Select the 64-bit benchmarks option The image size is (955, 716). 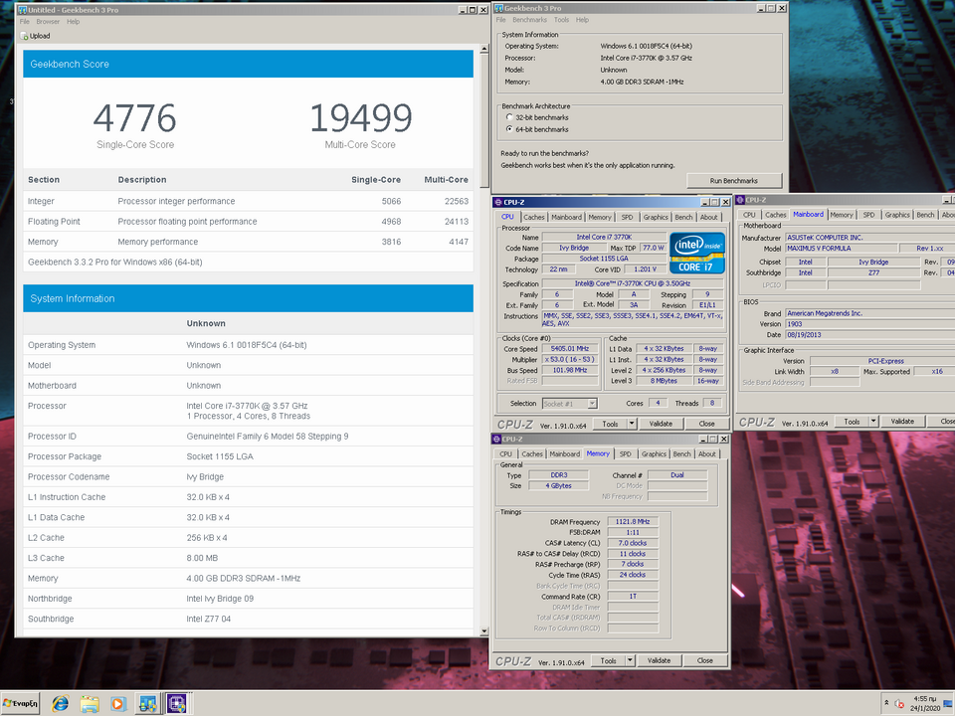pos(509,129)
